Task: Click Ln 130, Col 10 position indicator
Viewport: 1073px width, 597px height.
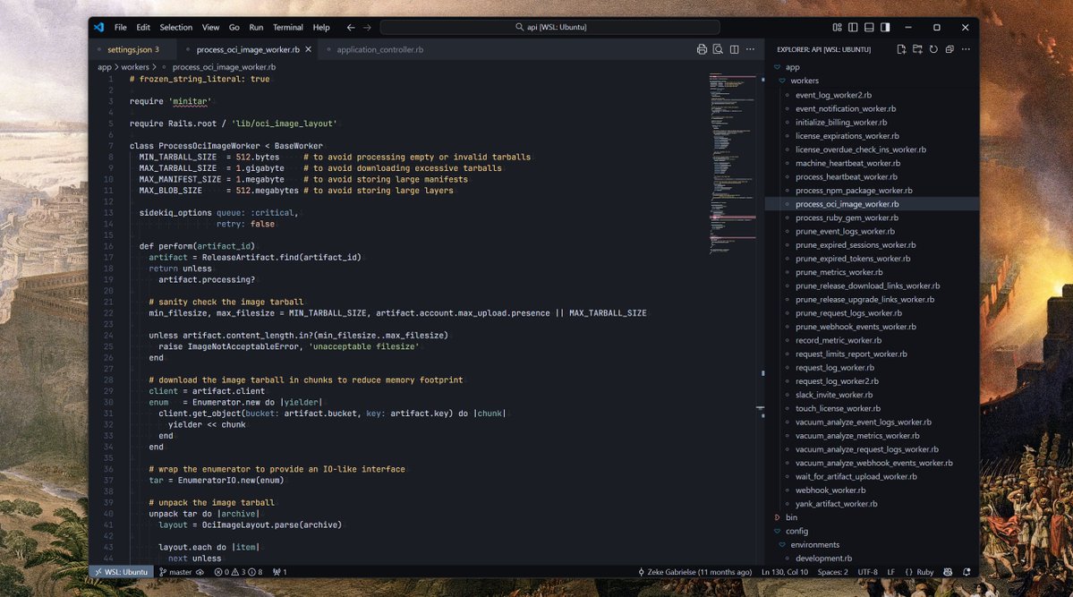Action: click(x=784, y=572)
